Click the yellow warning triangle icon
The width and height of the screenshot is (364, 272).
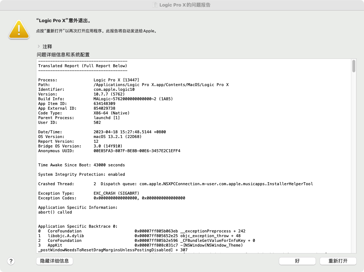coord(19,29)
